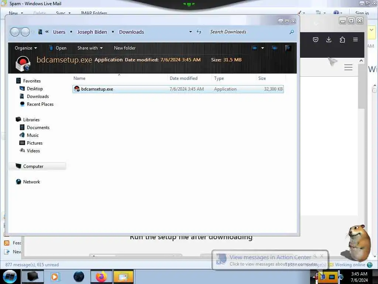378x284 pixels.
Task: Open the Videos library
Action: click(33, 151)
